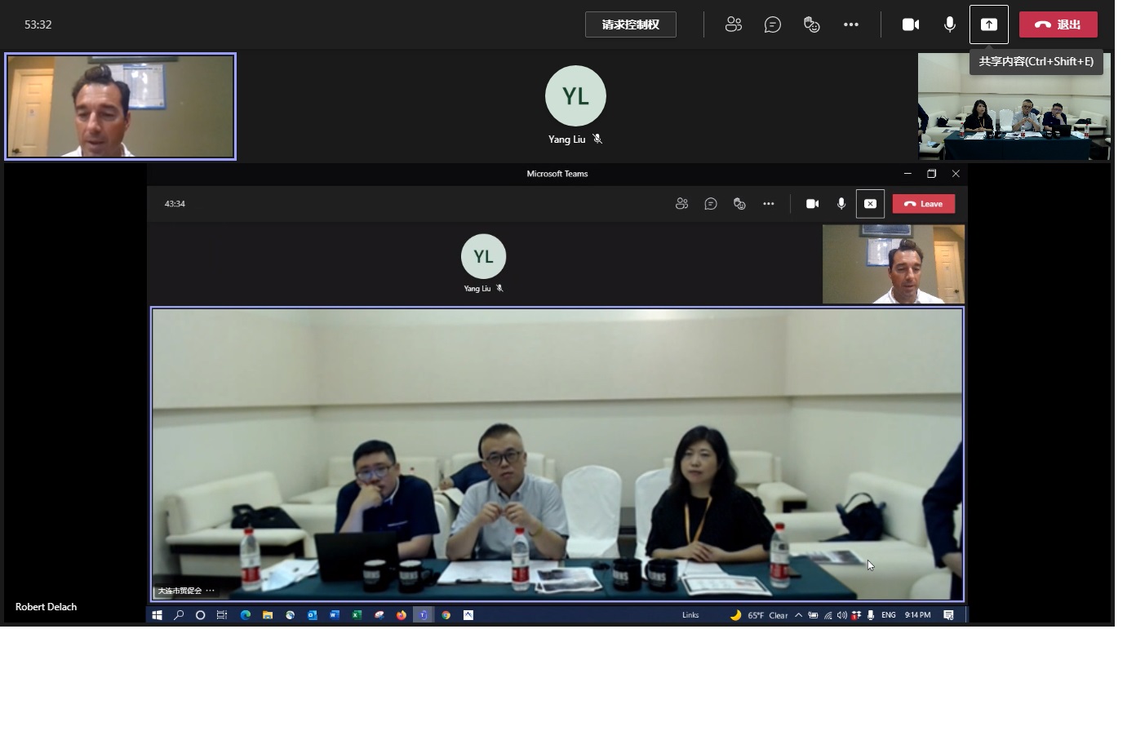Open the more actions ellipsis in shared Teams window
This screenshot has width=1136, height=731.
point(768,204)
